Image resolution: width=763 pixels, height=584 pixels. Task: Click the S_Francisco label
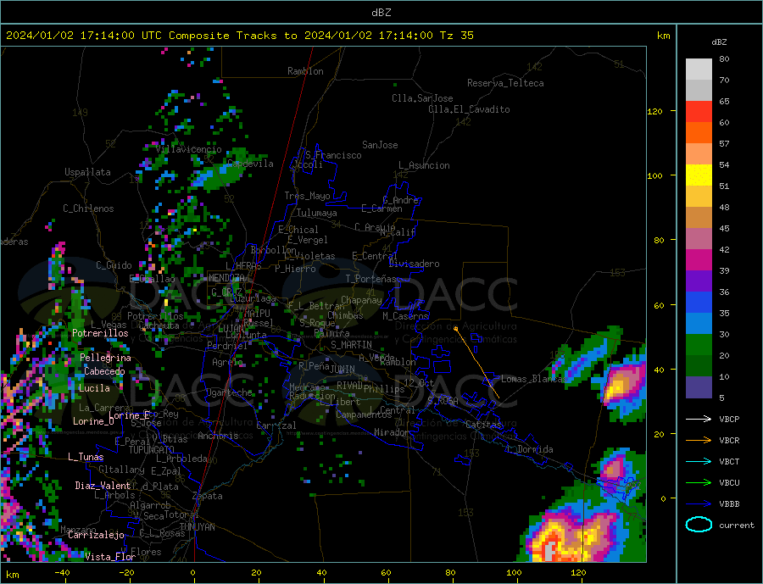coord(333,155)
